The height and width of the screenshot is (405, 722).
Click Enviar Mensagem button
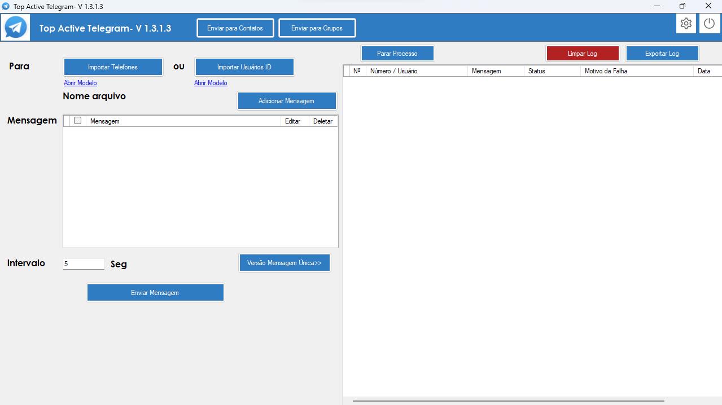(x=155, y=293)
